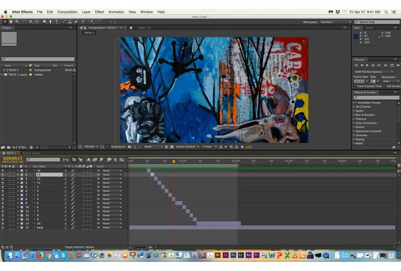
Task: Hide layer 12 with its eye icon
Action: click(3, 179)
